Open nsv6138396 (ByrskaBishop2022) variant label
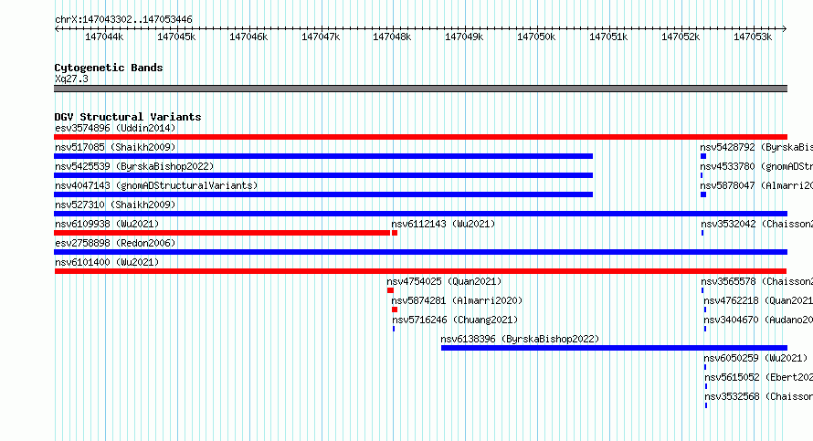 [x=520, y=339]
